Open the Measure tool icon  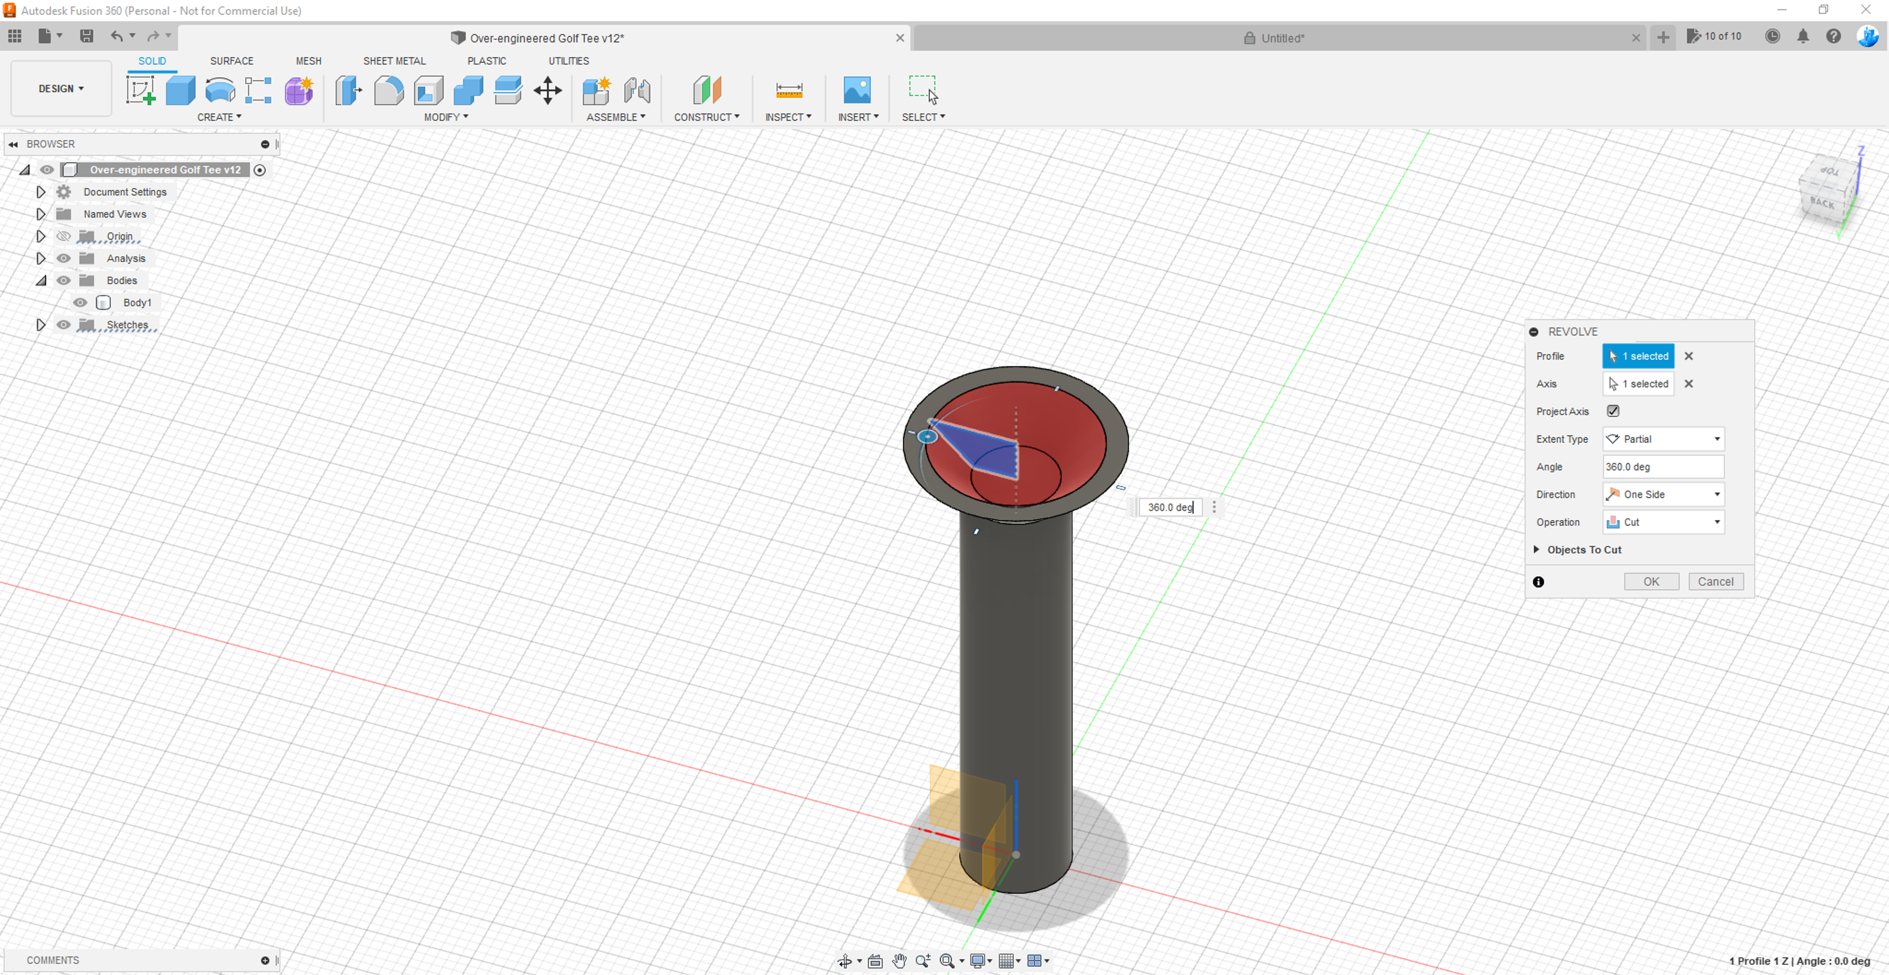point(789,90)
